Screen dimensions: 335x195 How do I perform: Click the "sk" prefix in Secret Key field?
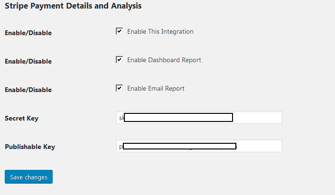(121, 118)
